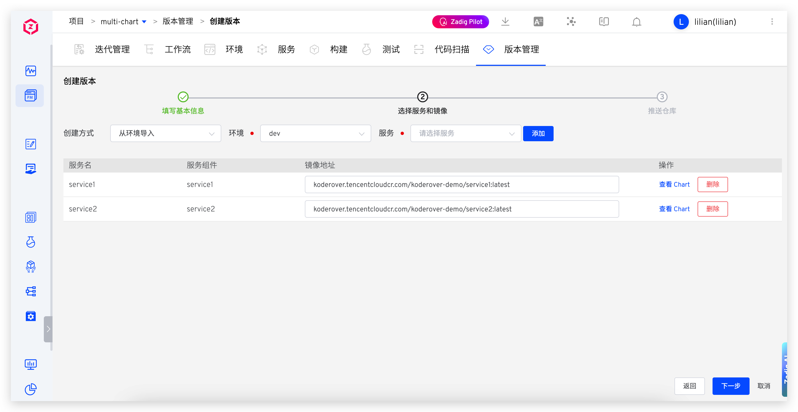Expand the left sidebar arrow handle
The image size is (798, 412).
click(48, 329)
